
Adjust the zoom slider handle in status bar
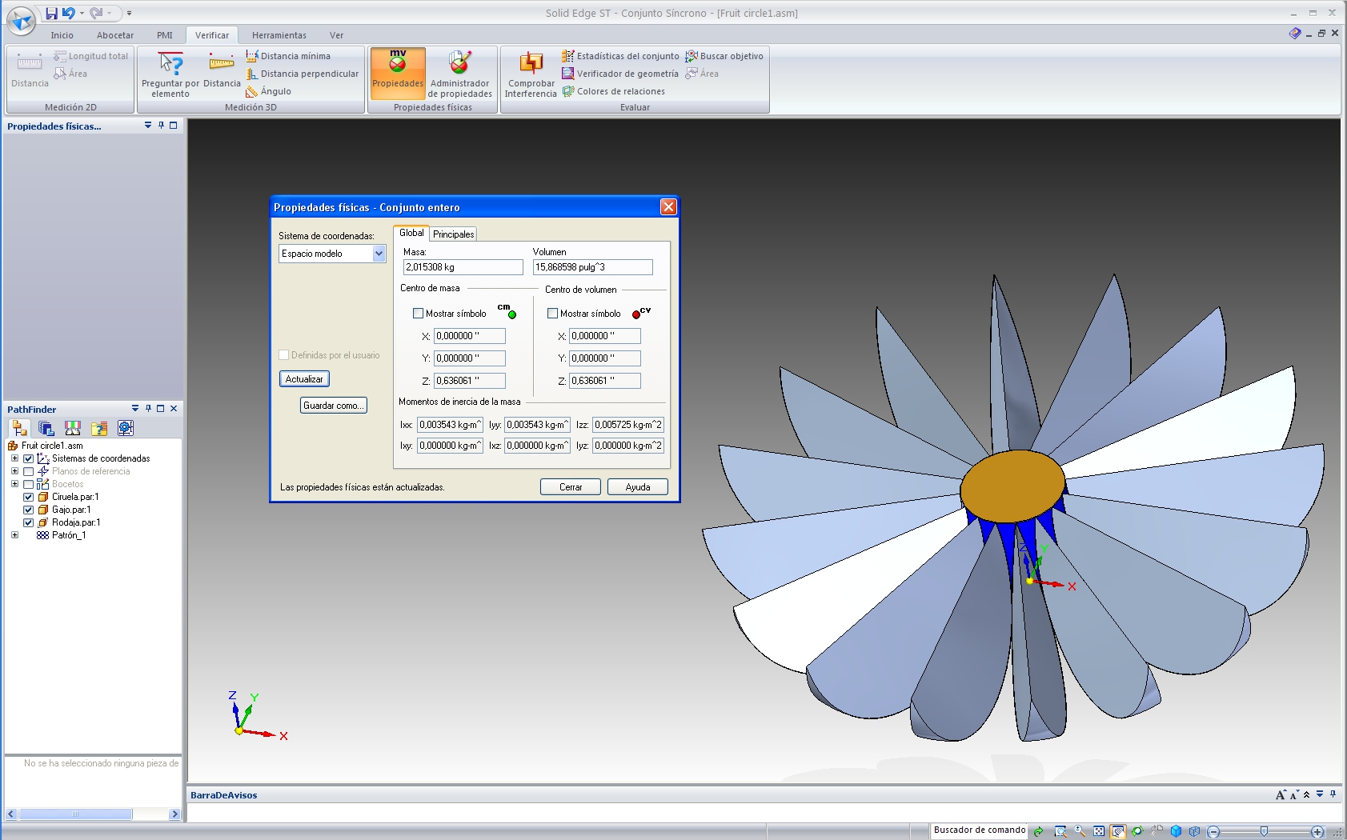(1264, 832)
